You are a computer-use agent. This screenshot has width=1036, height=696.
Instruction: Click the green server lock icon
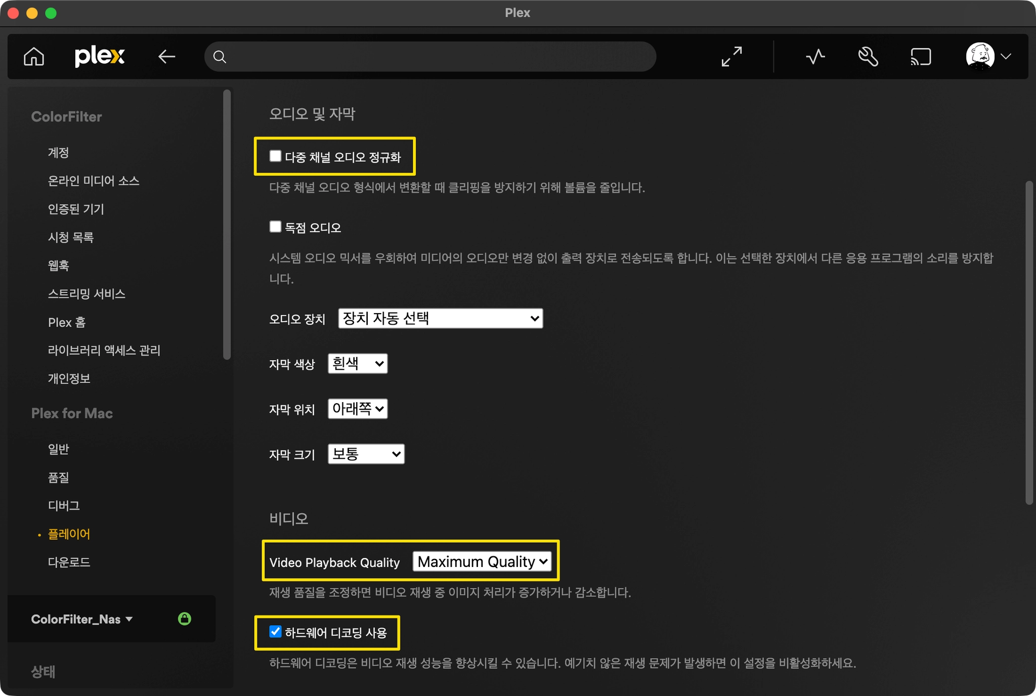pyautogui.click(x=185, y=619)
